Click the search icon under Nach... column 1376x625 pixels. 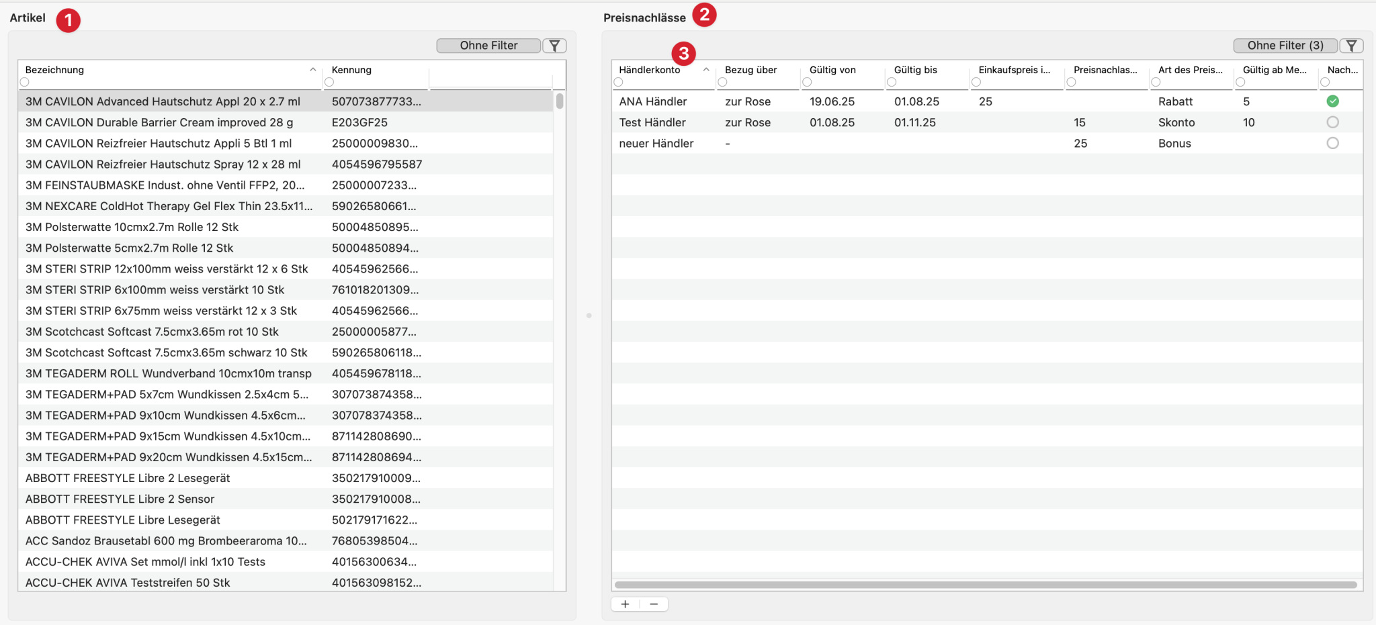pos(1325,82)
